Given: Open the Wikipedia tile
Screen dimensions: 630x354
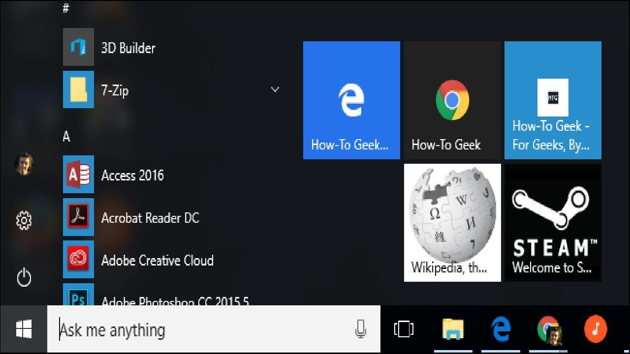Looking at the screenshot, I should [x=452, y=223].
